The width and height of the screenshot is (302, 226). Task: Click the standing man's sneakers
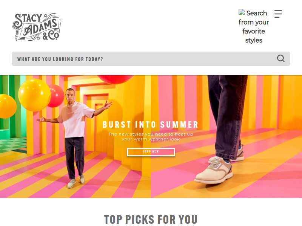76,181
